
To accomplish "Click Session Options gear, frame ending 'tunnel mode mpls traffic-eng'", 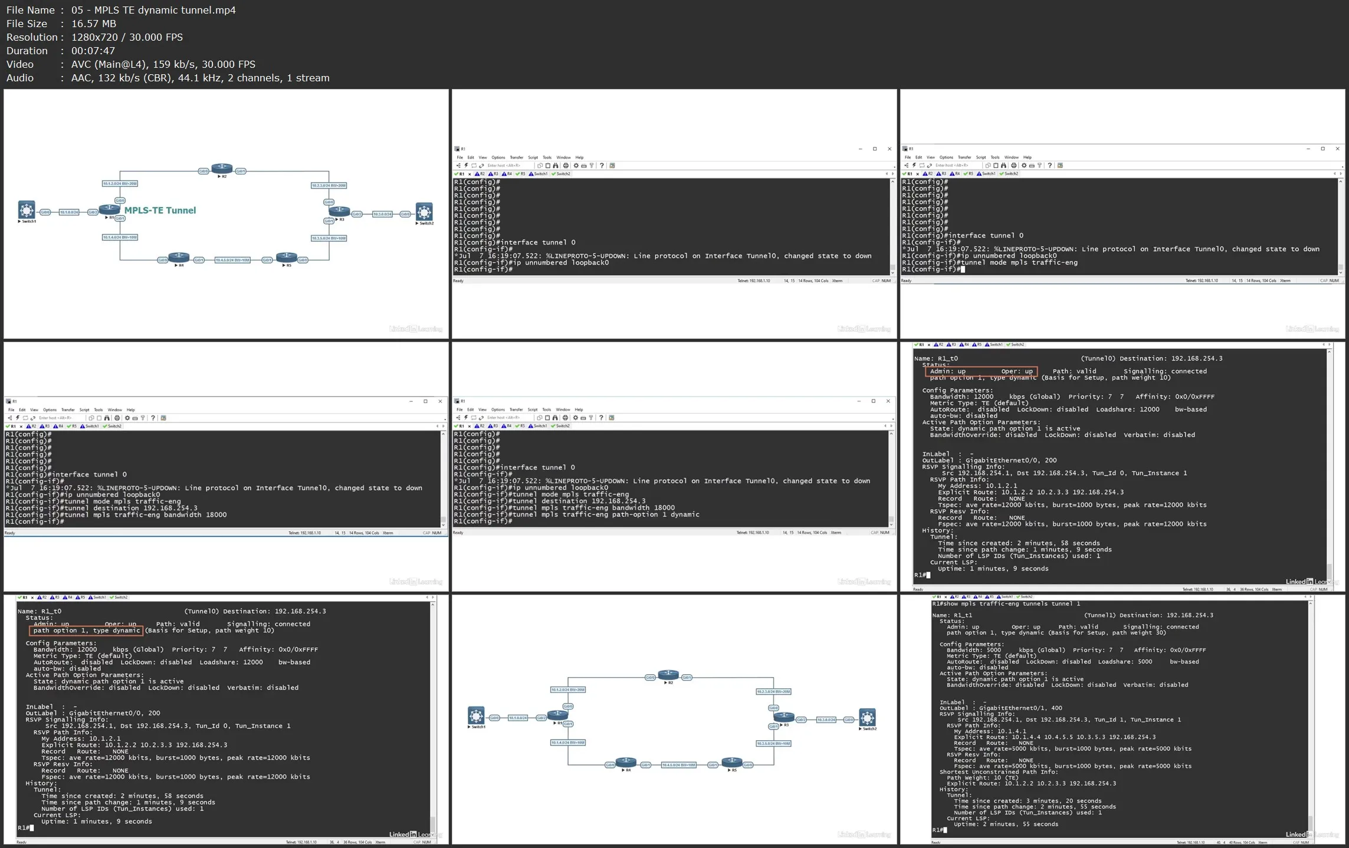I will click(1024, 166).
